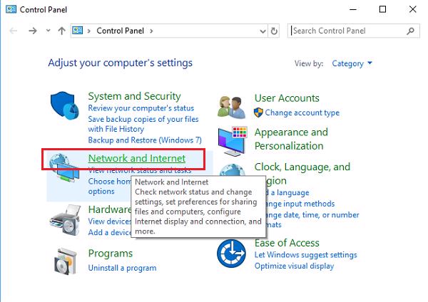Click the Search Control Panel field
The width and height of the screenshot is (428, 302).
click(x=350, y=31)
